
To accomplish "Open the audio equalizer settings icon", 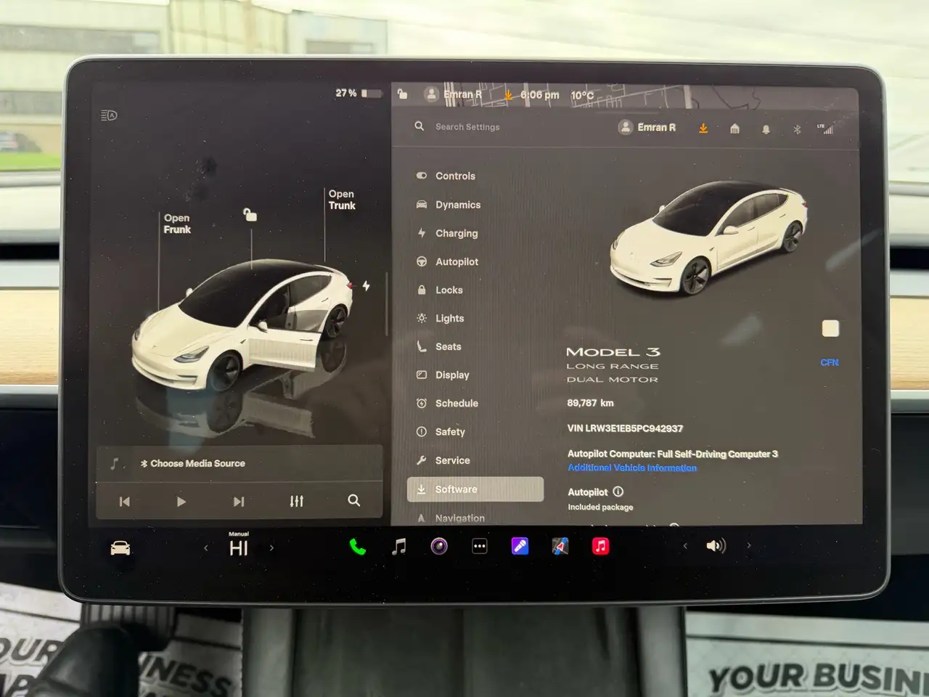I will pyautogui.click(x=296, y=501).
